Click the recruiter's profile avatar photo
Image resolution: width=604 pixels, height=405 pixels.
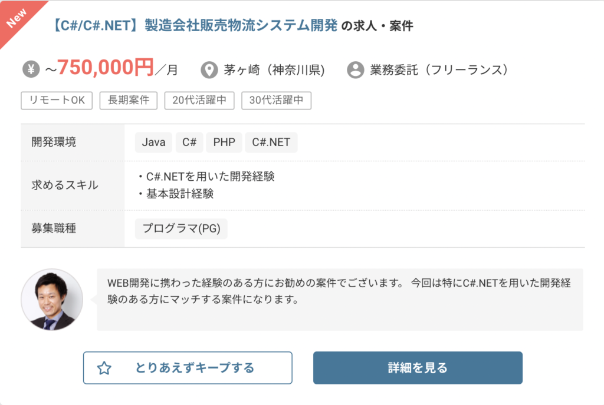pos(52,300)
